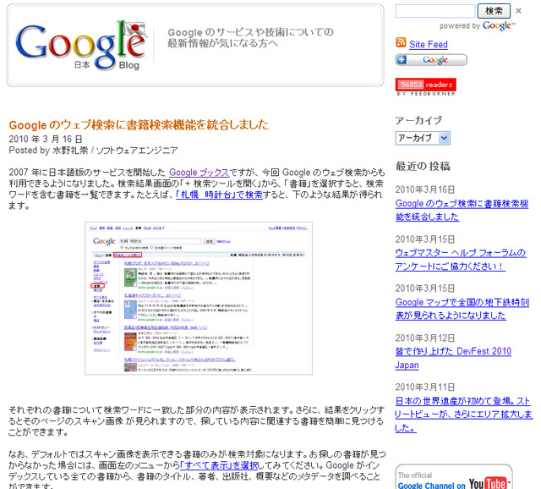Click the 最近の投稿 heading
Viewport: 541px width, 489px height.
[x=423, y=166]
